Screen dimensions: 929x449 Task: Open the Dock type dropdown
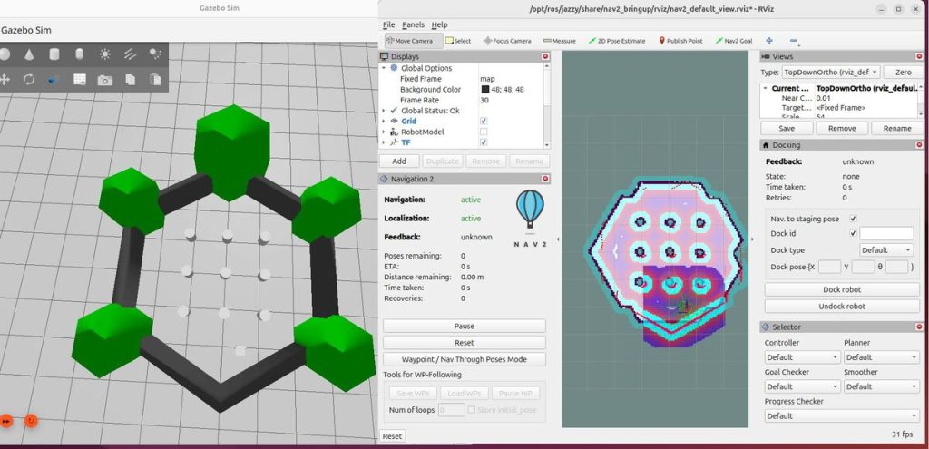pos(886,249)
